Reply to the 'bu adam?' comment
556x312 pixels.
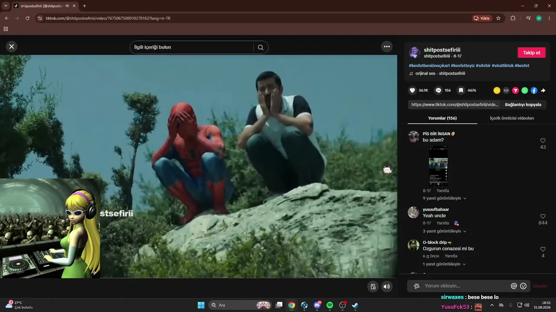click(443, 191)
